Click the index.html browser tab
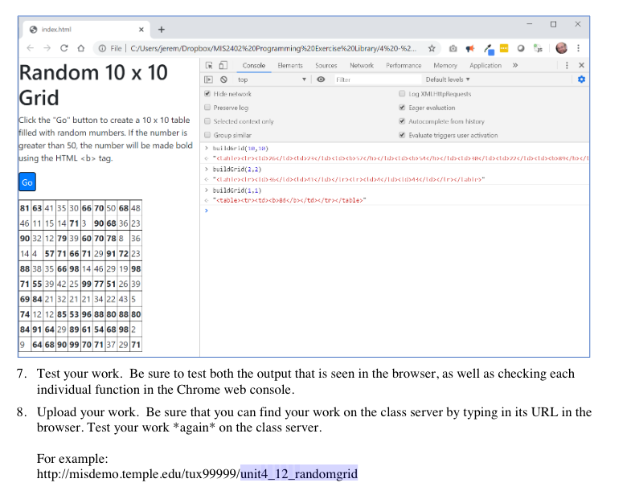Image resolution: width=631 pixels, height=491 pixels. coord(87,30)
